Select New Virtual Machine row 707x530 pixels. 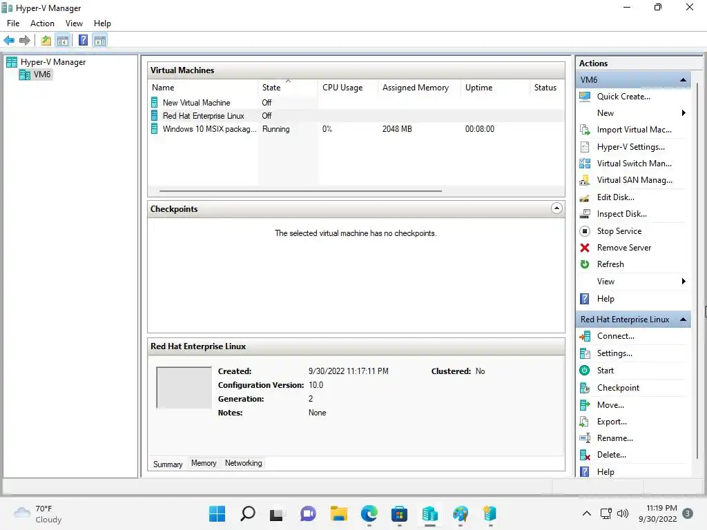click(356, 103)
